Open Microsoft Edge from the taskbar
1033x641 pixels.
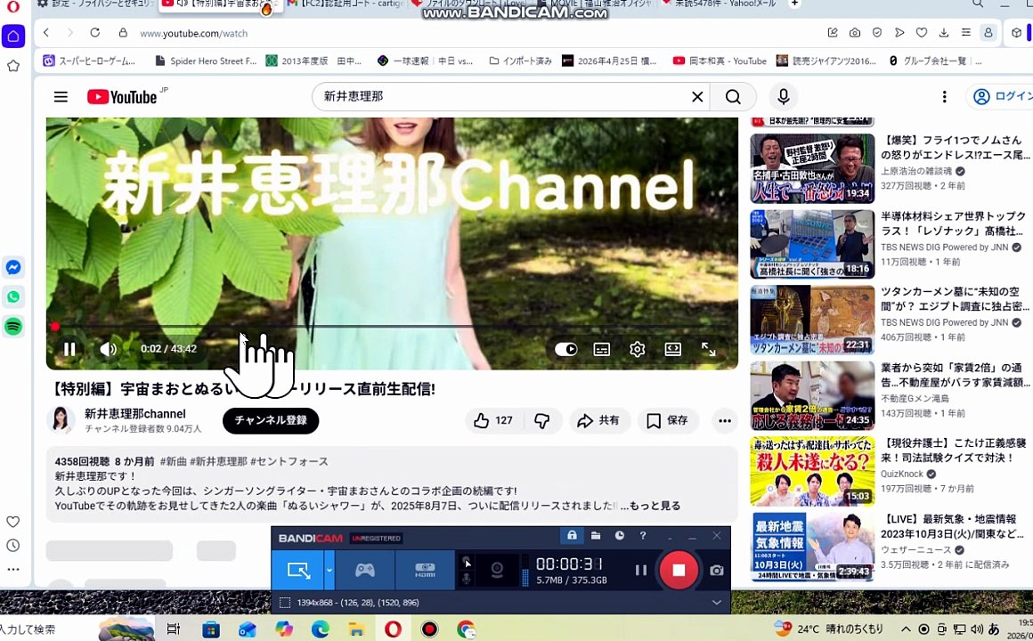(321, 629)
